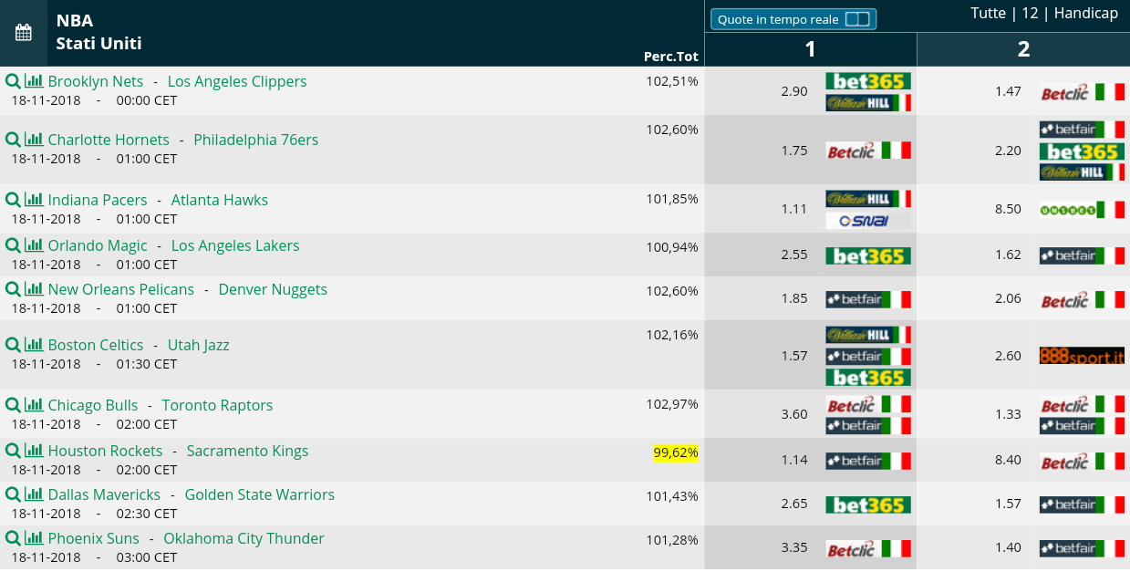Toggle the Quote in tempo reale switch

pyautogui.click(x=857, y=19)
